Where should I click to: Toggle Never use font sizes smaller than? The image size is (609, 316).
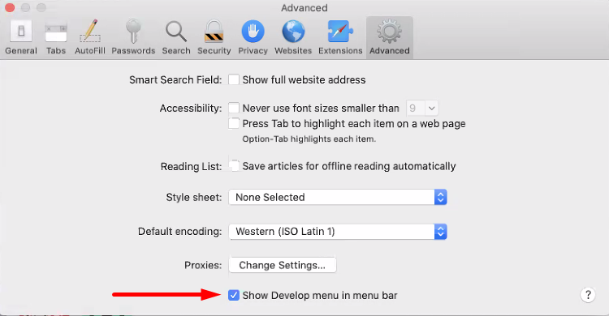pos(233,108)
